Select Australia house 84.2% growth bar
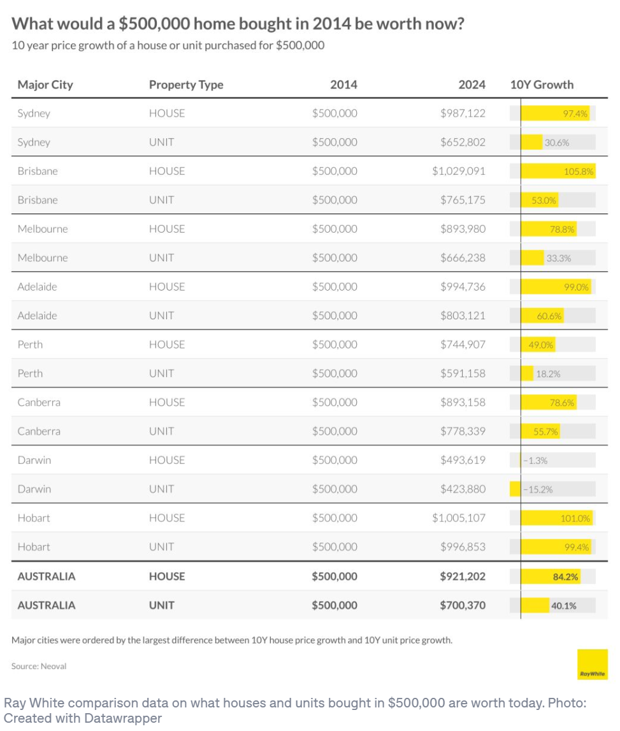Screen dimensions: 620x731 (551, 577)
